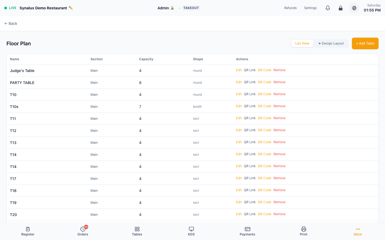Open QR Code for table T20
The image size is (385, 240).
[264, 214]
